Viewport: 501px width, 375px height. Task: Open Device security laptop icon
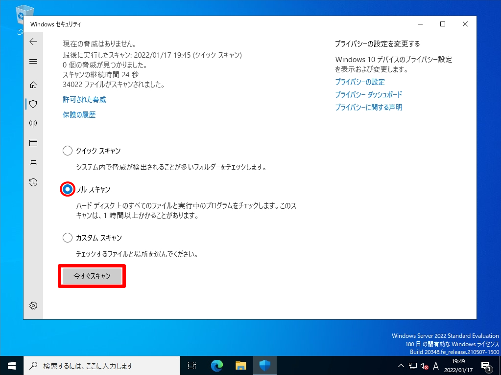[33, 163]
